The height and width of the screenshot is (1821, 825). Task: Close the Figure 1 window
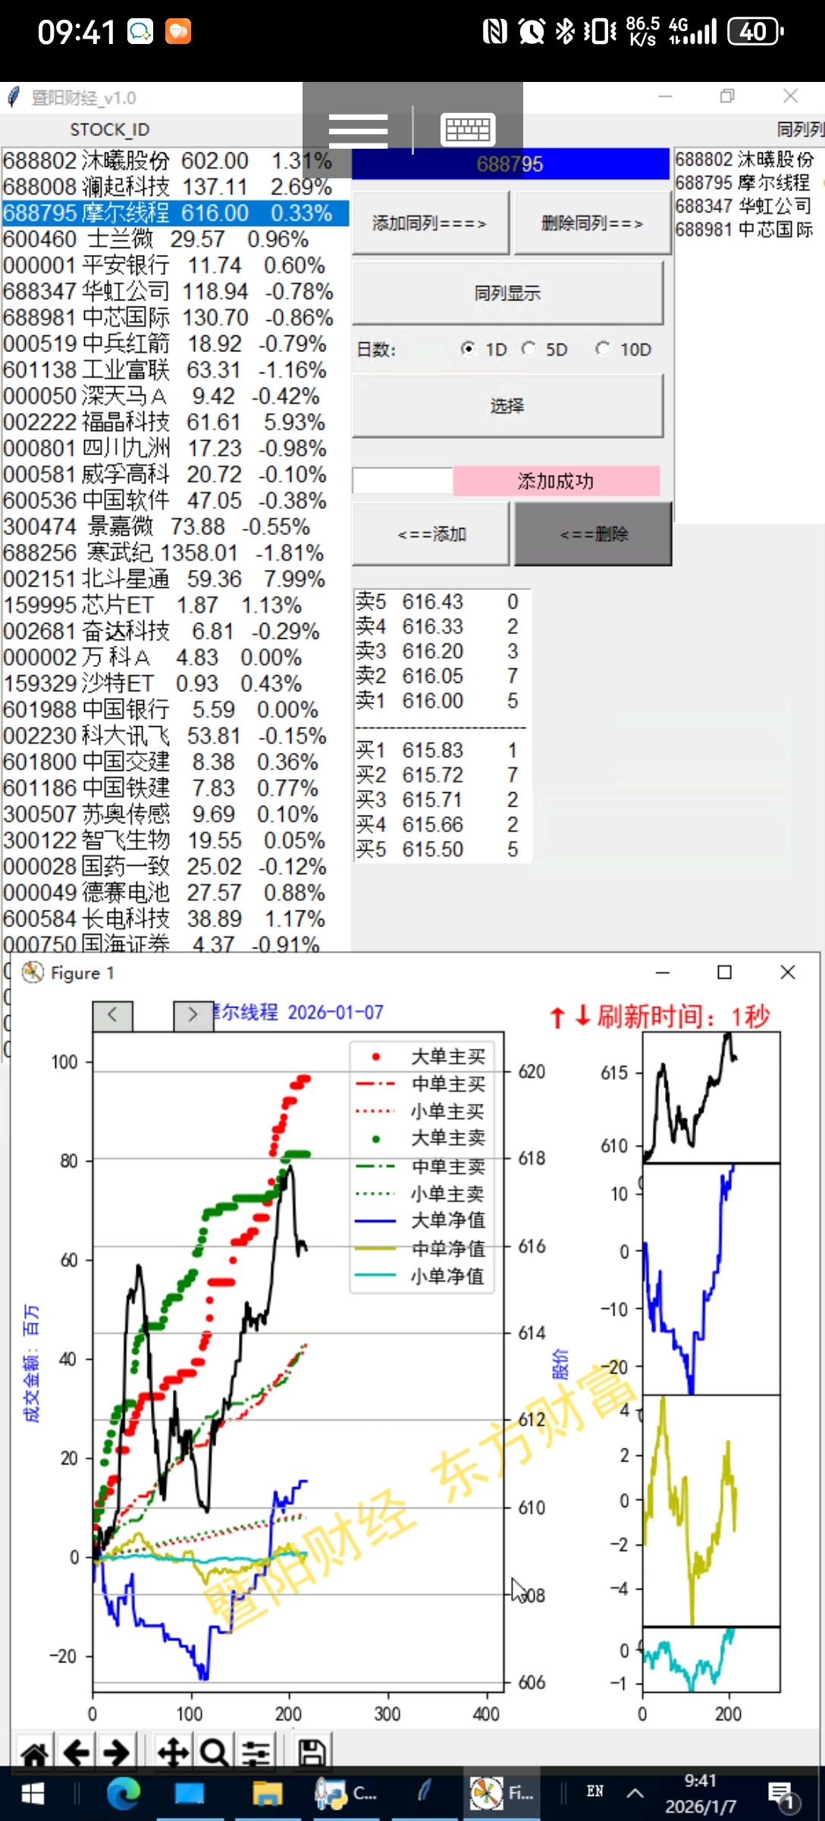click(788, 972)
